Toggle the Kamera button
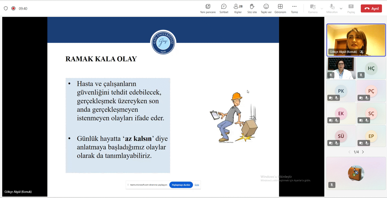387x198 pixels. click(313, 8)
